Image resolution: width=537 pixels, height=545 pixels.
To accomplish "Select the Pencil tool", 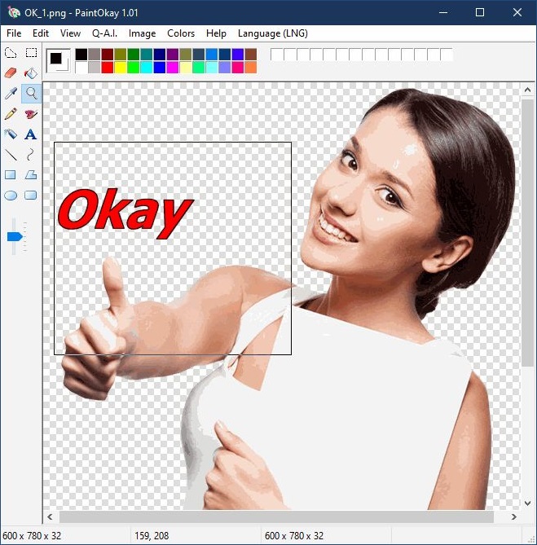I will pos(11,114).
